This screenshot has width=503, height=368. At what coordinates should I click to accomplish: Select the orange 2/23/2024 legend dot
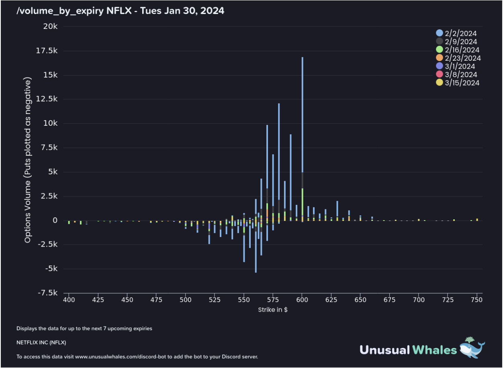click(x=440, y=58)
